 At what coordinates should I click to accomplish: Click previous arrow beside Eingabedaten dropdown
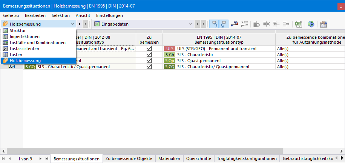coord(198,24)
